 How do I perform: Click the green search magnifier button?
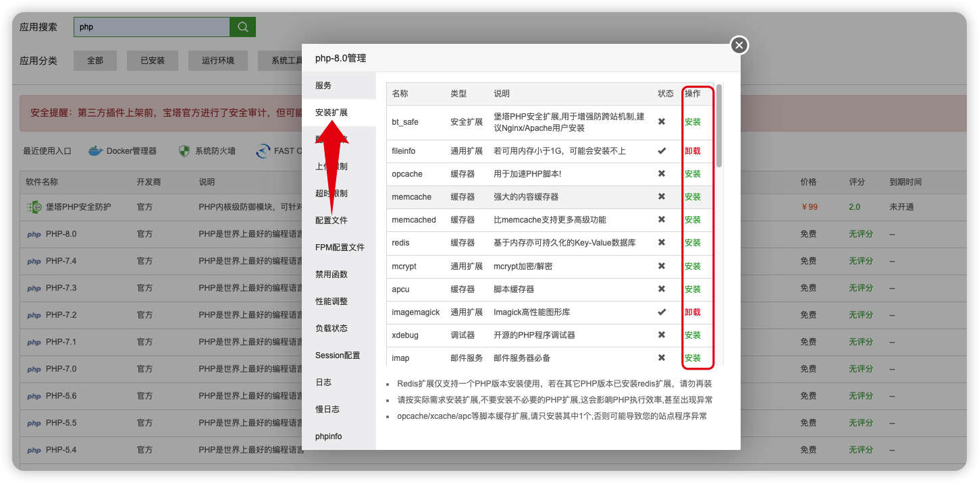[243, 27]
